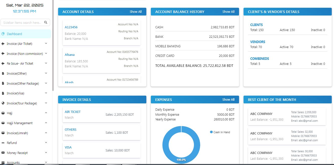Expand the Invoice (Non commission) chevron
The image size is (334, 165).
(x=46, y=53)
